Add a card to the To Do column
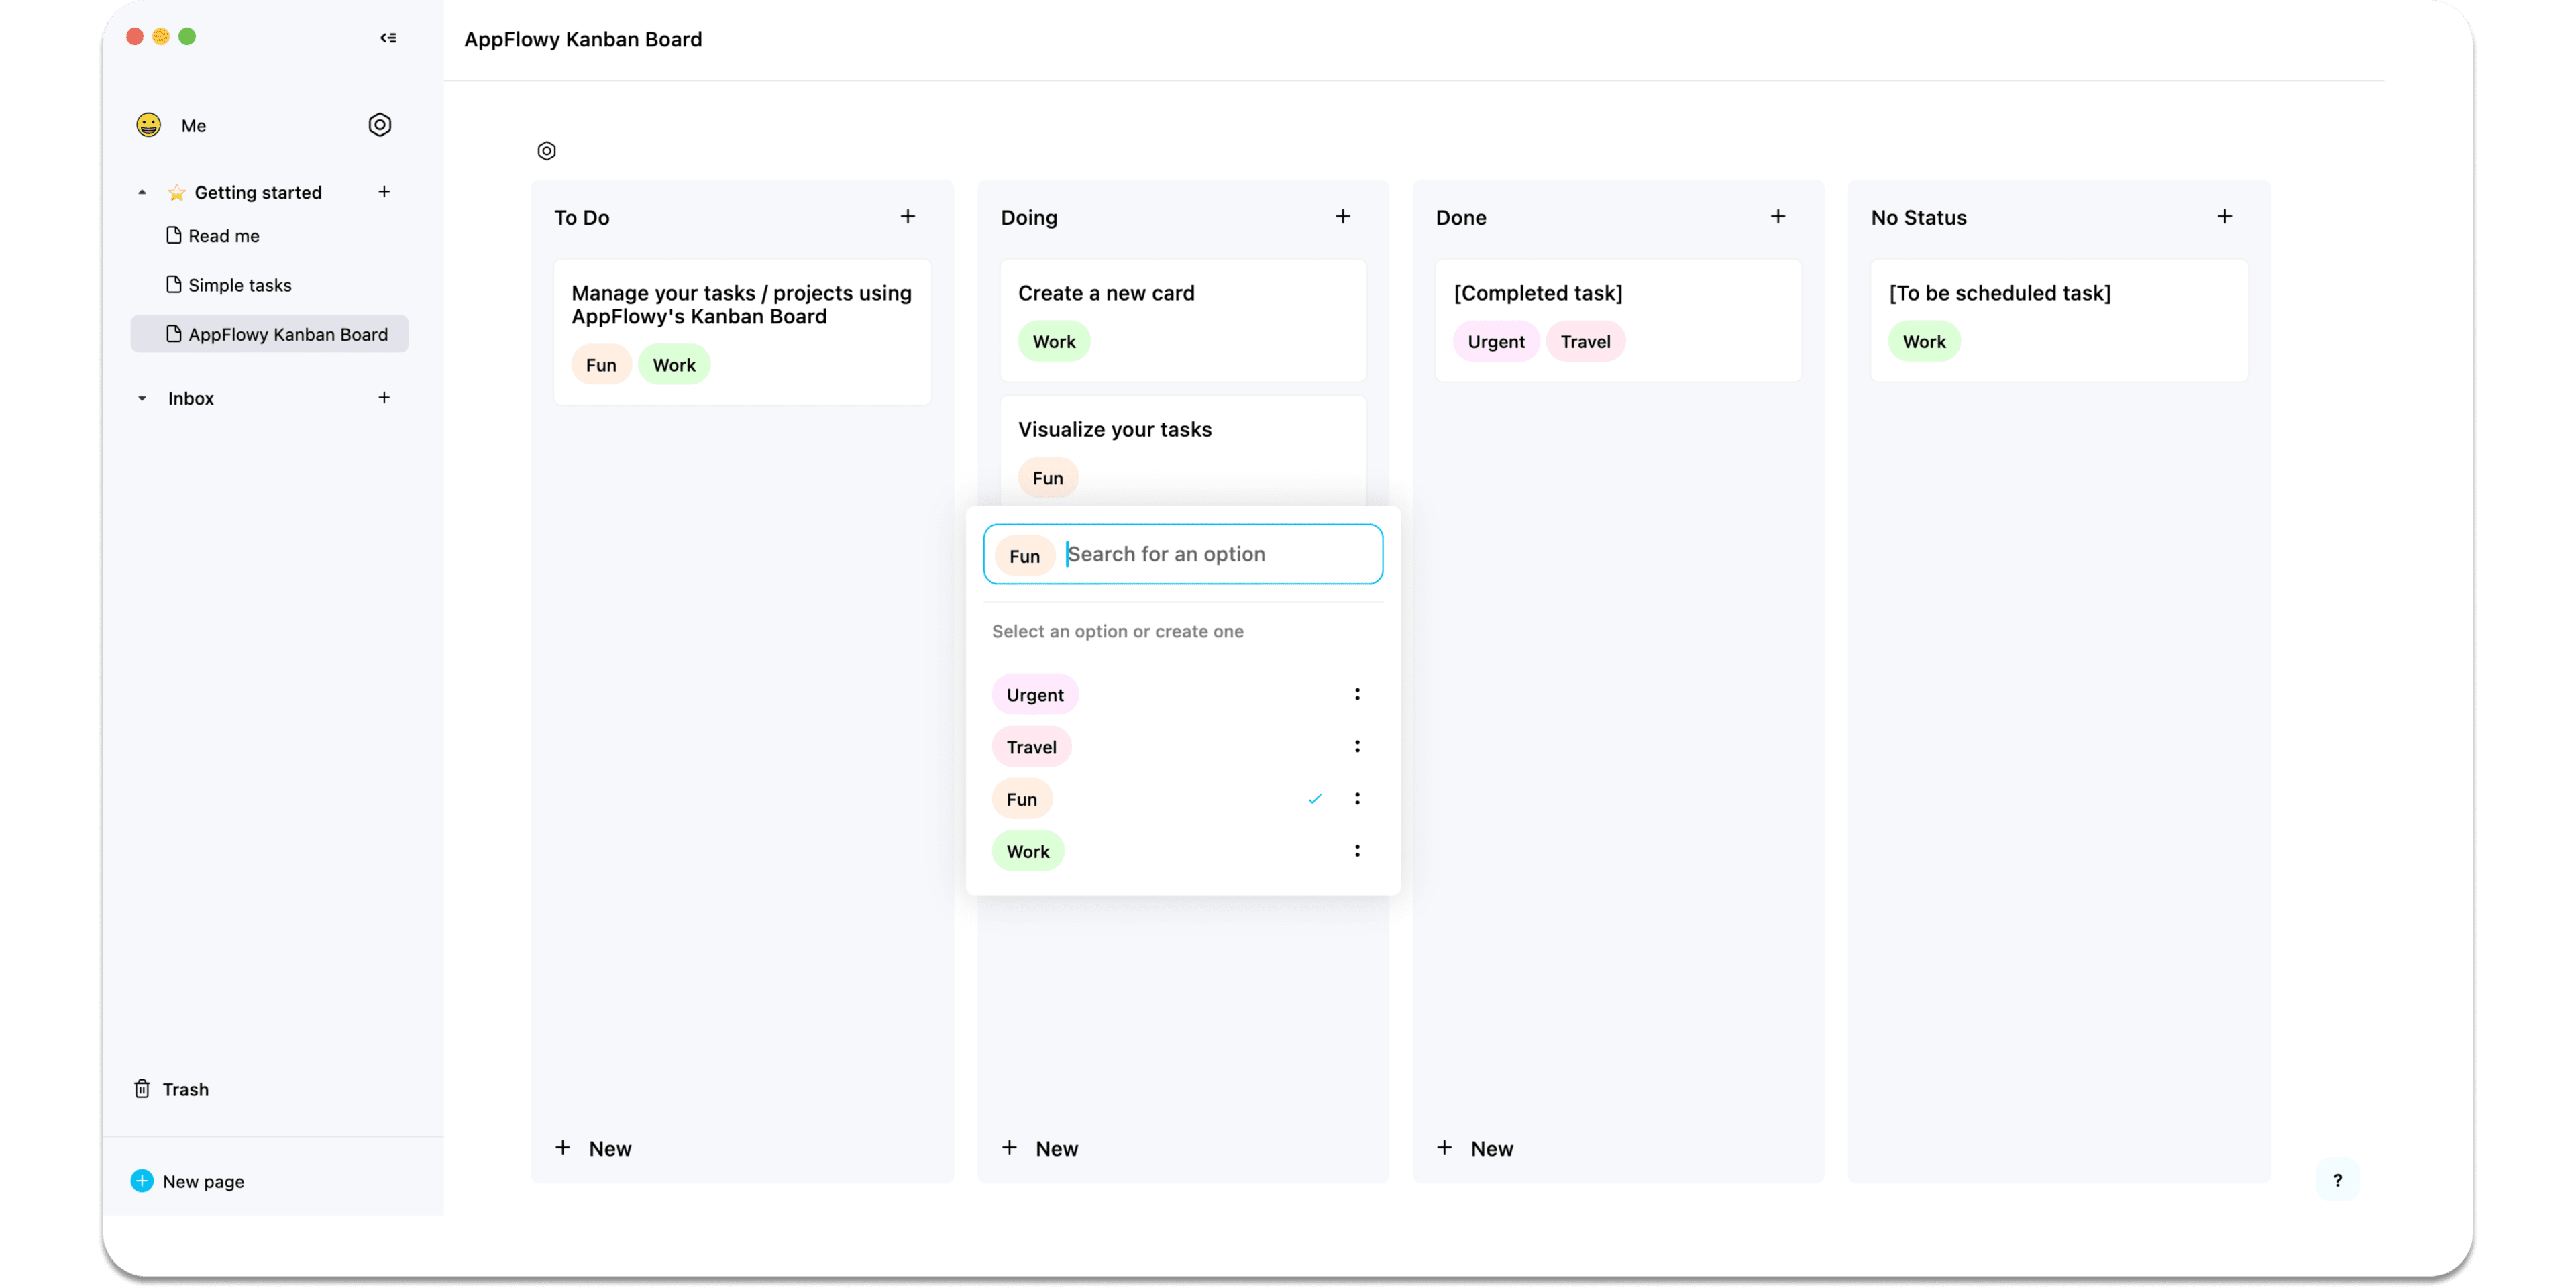This screenshot has width=2576, height=1288. tap(908, 216)
